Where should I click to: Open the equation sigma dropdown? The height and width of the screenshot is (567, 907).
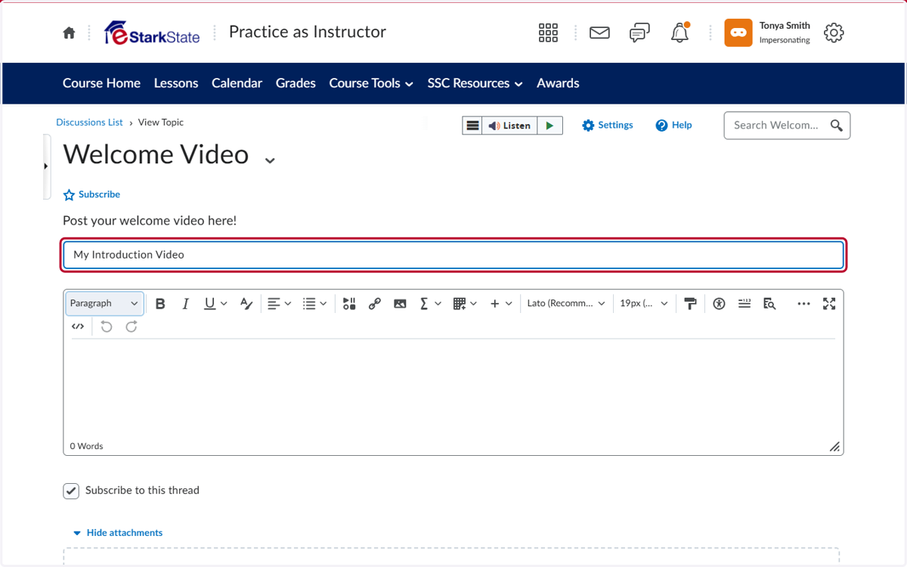tap(430, 303)
